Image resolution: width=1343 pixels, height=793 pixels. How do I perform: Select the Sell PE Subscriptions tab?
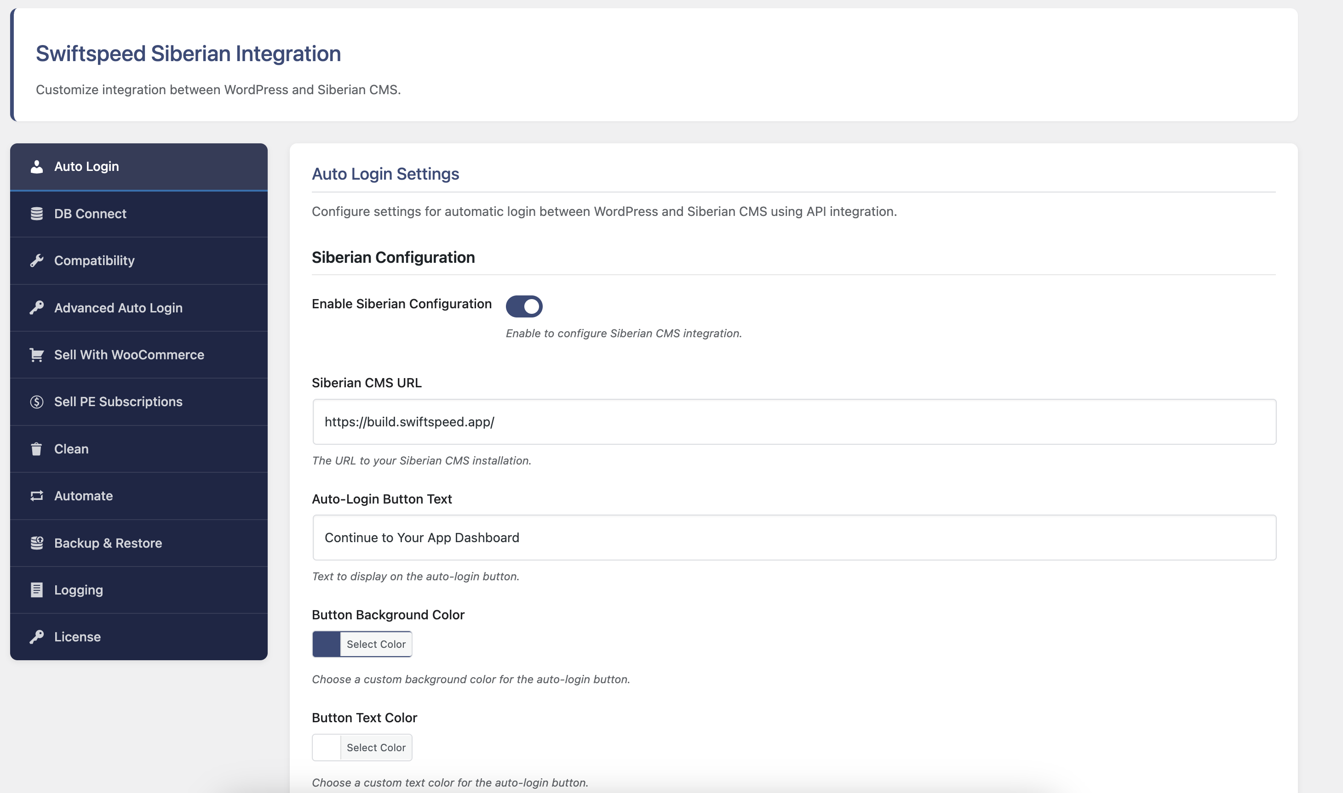point(138,402)
